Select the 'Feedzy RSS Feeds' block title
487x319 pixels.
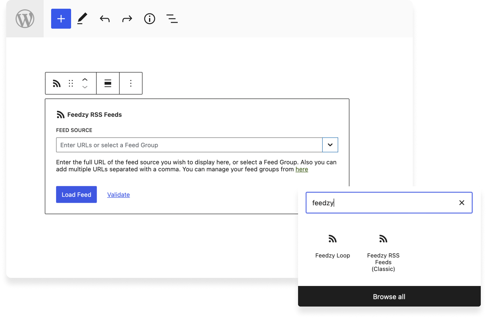pyautogui.click(x=94, y=115)
